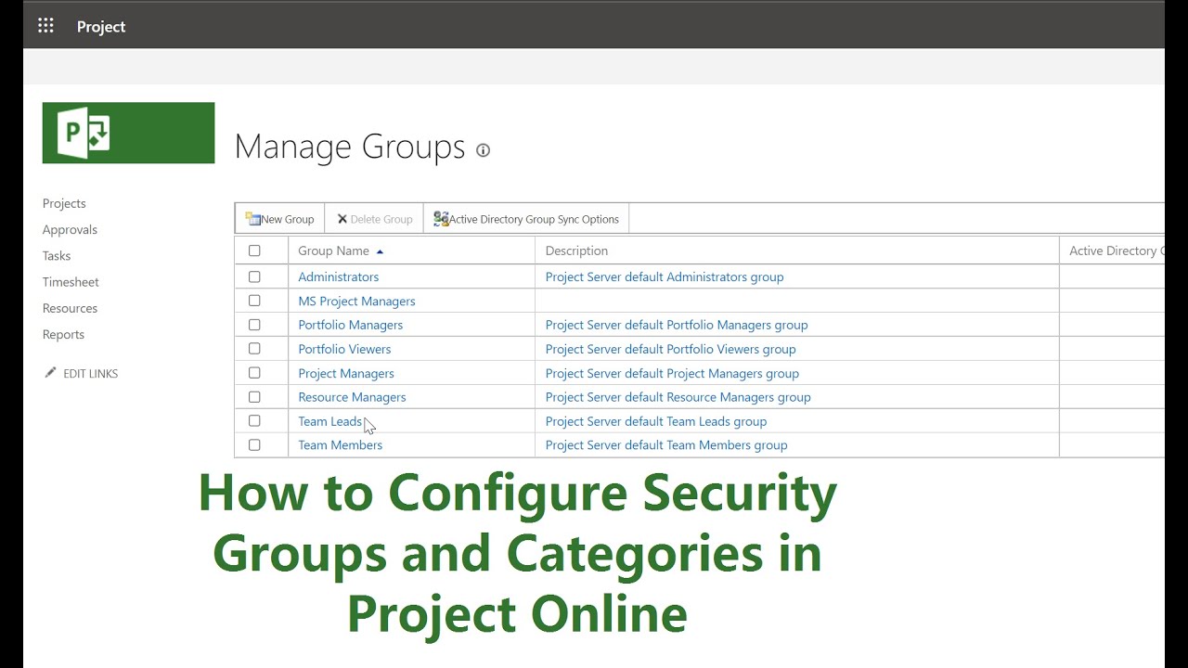Screen dimensions: 1188x668
Task: Open Active Directory Group Sync Options
Action: pyautogui.click(x=534, y=220)
